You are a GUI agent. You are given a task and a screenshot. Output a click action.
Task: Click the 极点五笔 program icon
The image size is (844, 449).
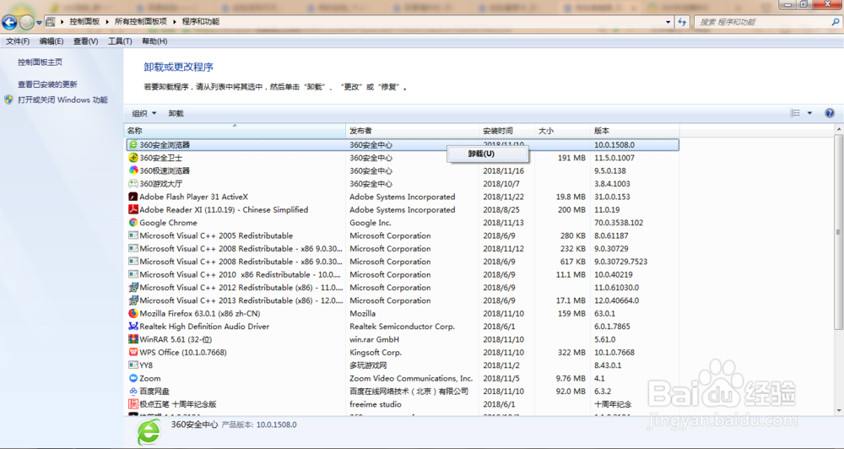pyautogui.click(x=133, y=404)
